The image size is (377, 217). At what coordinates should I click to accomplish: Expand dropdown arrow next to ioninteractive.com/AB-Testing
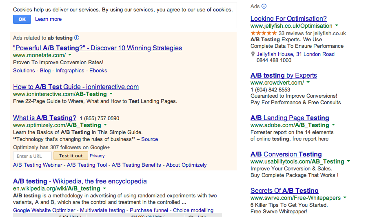pyautogui.click(x=111, y=94)
